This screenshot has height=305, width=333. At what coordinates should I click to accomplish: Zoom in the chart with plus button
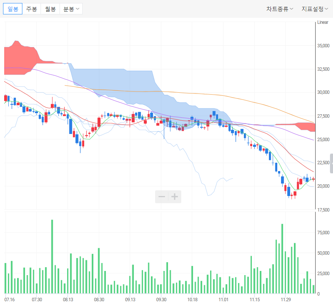coord(175,197)
